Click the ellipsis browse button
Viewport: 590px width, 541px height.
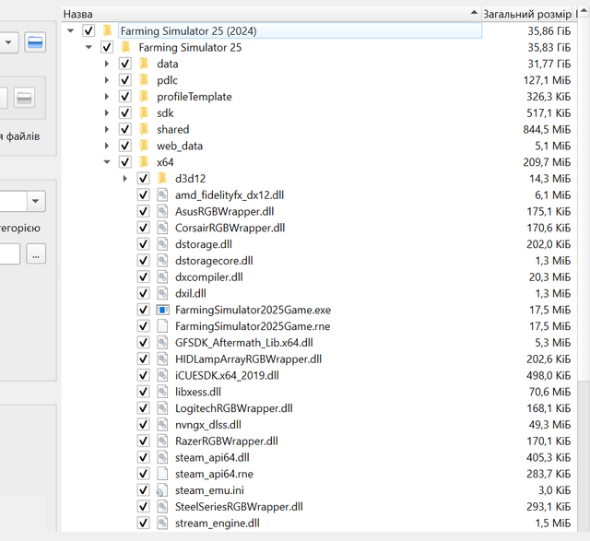(36, 254)
